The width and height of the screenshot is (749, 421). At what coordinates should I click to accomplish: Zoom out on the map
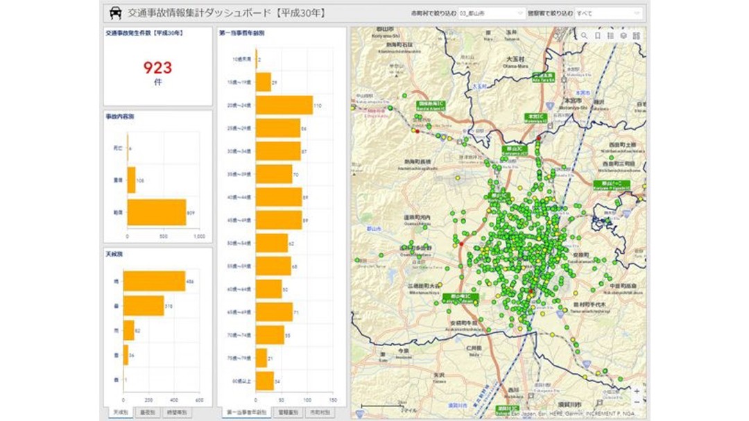coord(637,402)
